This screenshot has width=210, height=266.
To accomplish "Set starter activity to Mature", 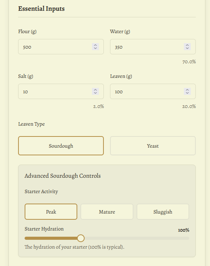I will click(107, 212).
